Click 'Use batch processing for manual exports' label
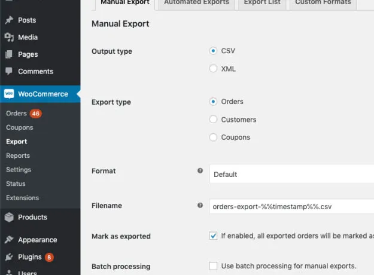 288,266
